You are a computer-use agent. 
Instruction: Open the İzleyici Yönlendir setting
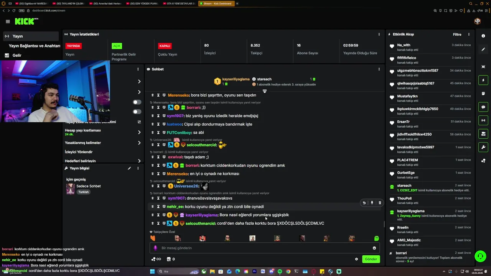(79, 152)
